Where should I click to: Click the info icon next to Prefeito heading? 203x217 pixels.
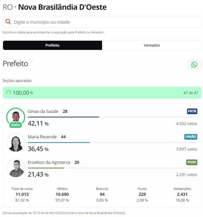pyautogui.click(x=31, y=60)
